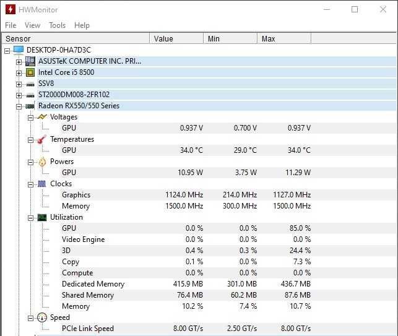The height and width of the screenshot is (336, 398).
Task: Collapse the Clocks section
Action: [30, 184]
